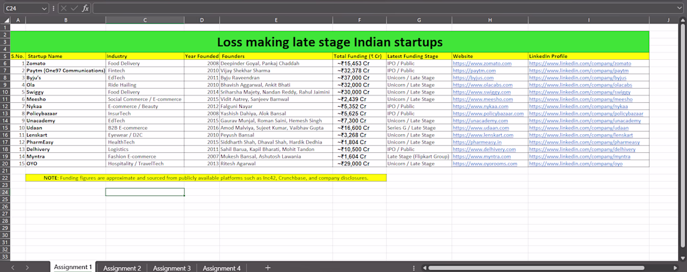This screenshot has height=272, width=687.
Task: Switch to the Assignment 2 sheet tab
Action: coord(122,268)
